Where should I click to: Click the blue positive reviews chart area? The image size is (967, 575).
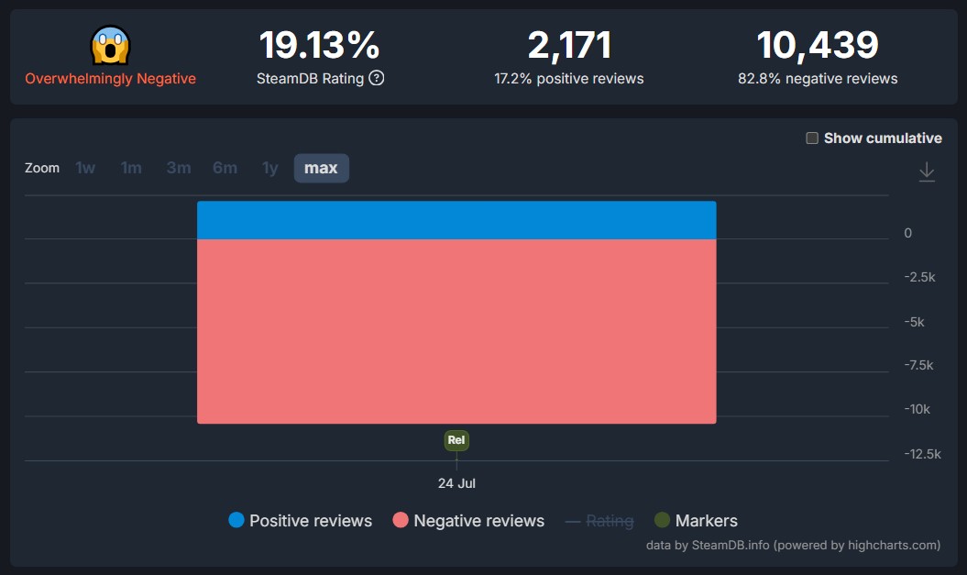[x=456, y=218]
